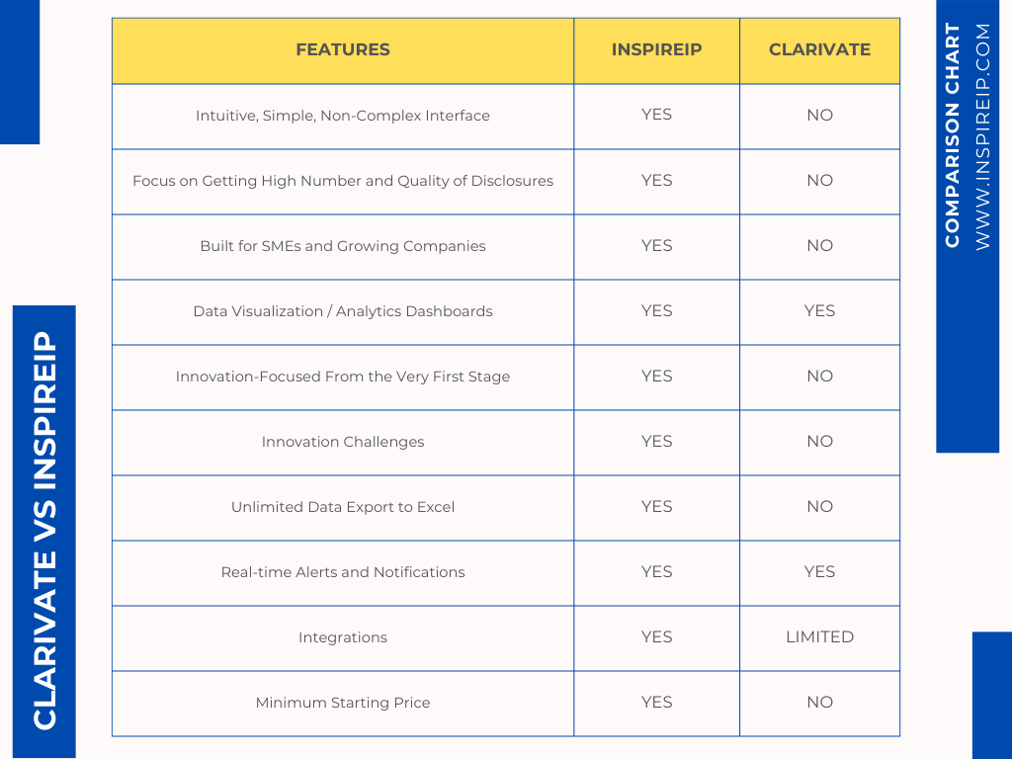Click the CLARIVATE VS INSPIREIP vertical banner
The height and width of the screenshot is (759, 1012).
pyautogui.click(x=44, y=531)
